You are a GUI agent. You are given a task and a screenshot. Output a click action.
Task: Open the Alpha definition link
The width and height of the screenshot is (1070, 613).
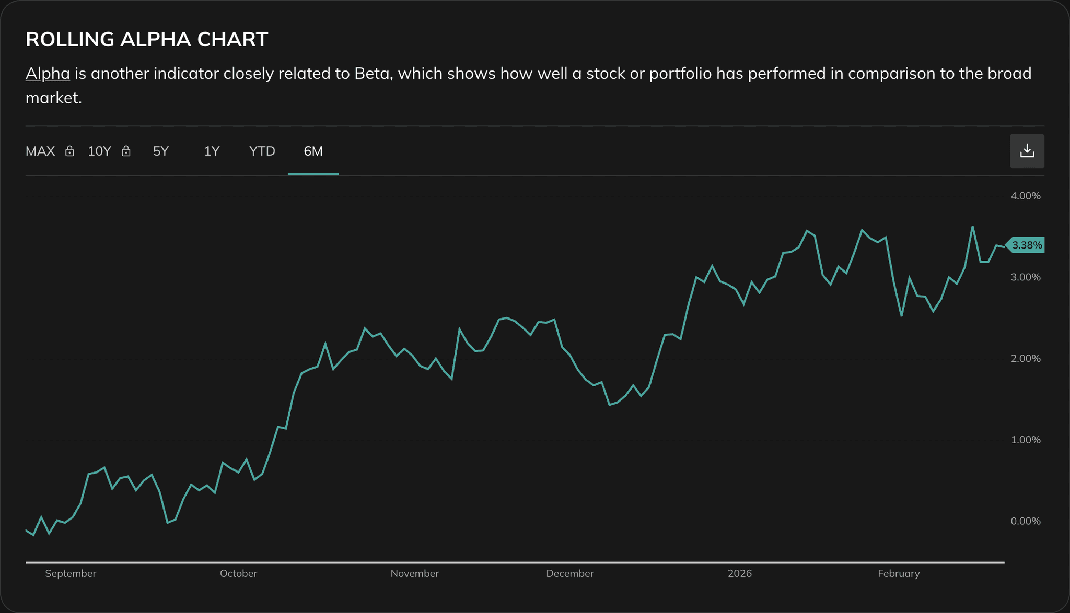pos(48,73)
